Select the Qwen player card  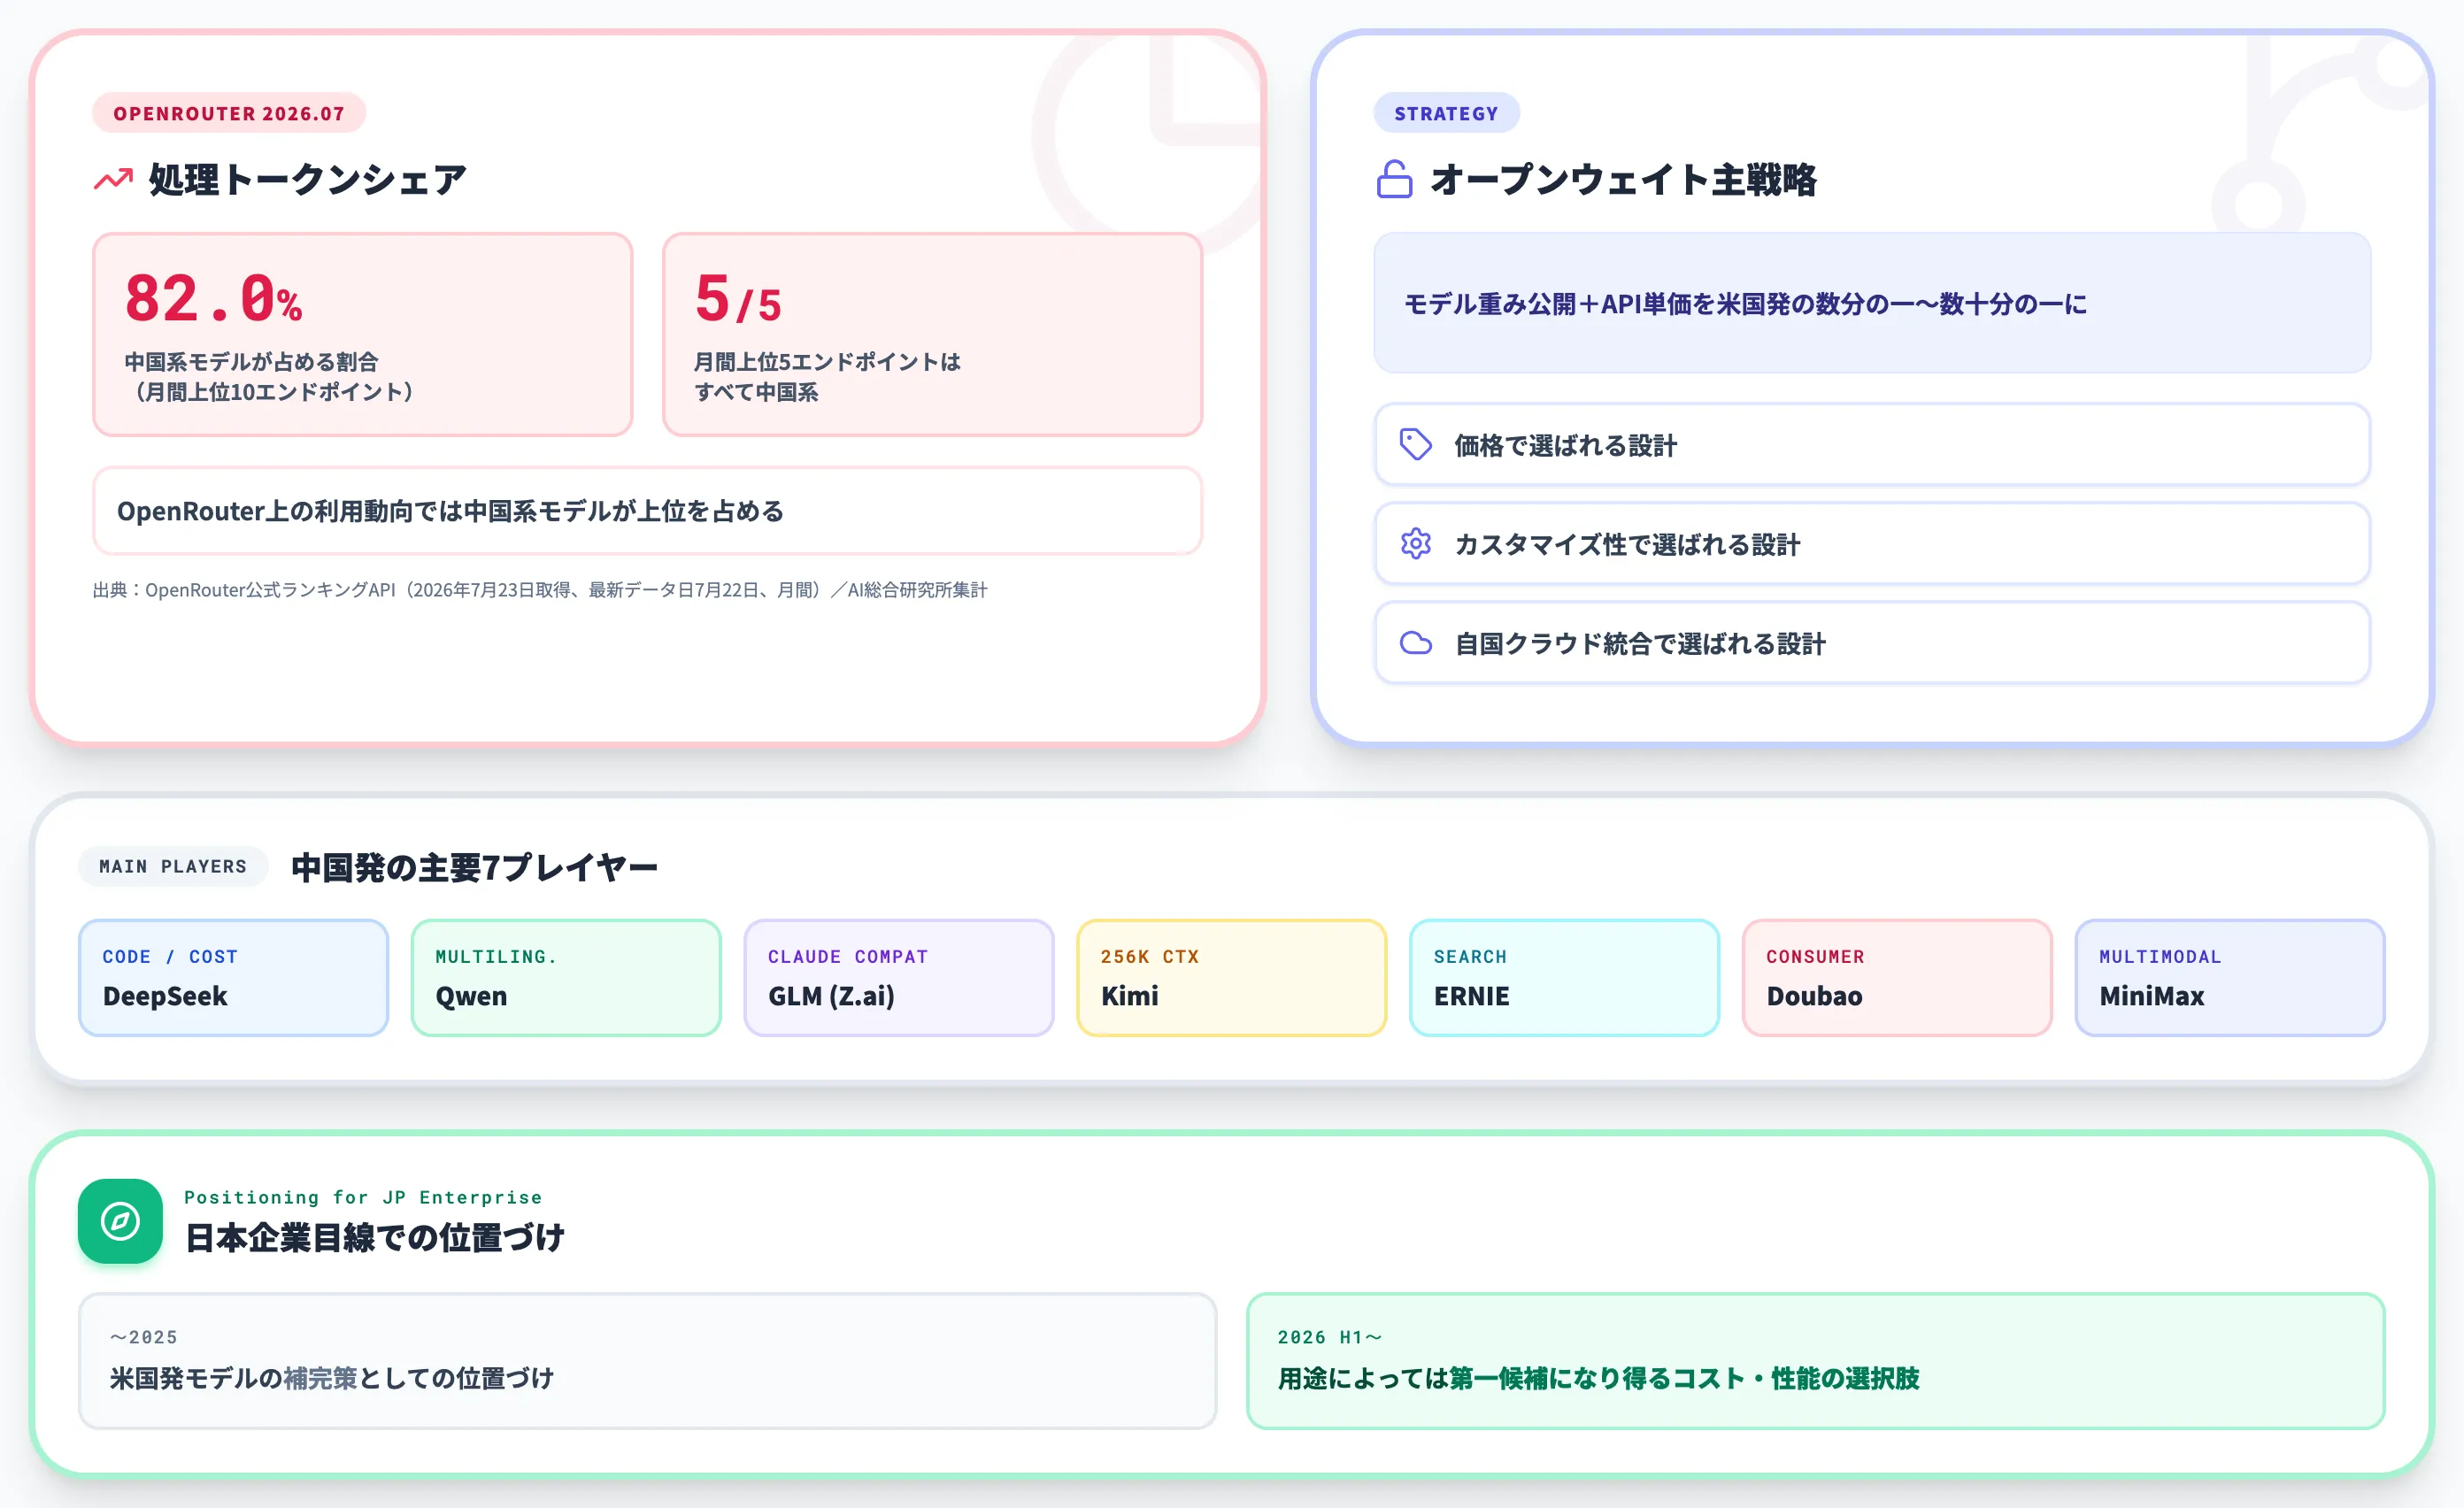click(566, 977)
